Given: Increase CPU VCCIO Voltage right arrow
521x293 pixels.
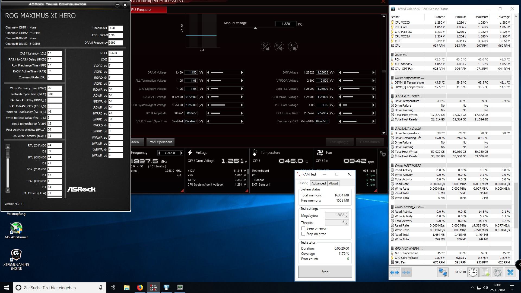Looking at the screenshot, I should 373,97.
